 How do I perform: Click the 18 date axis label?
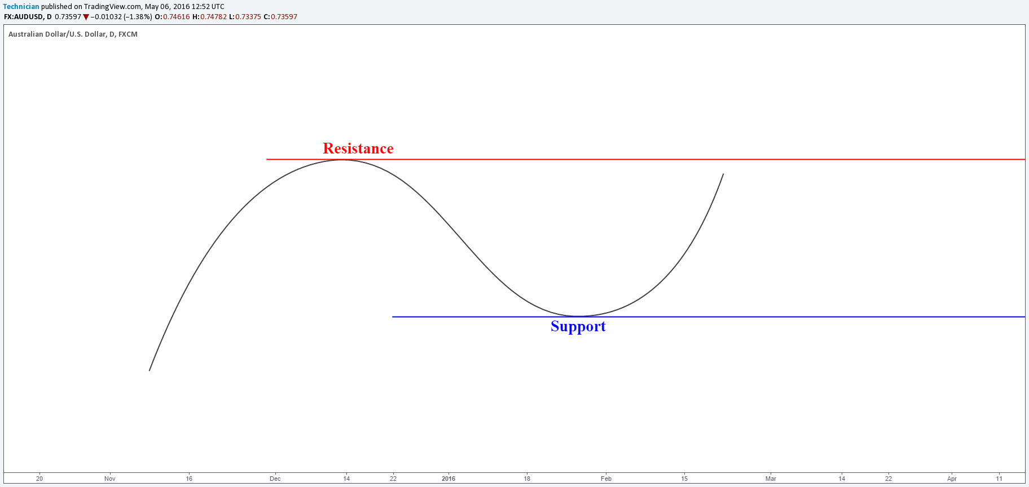tap(527, 479)
